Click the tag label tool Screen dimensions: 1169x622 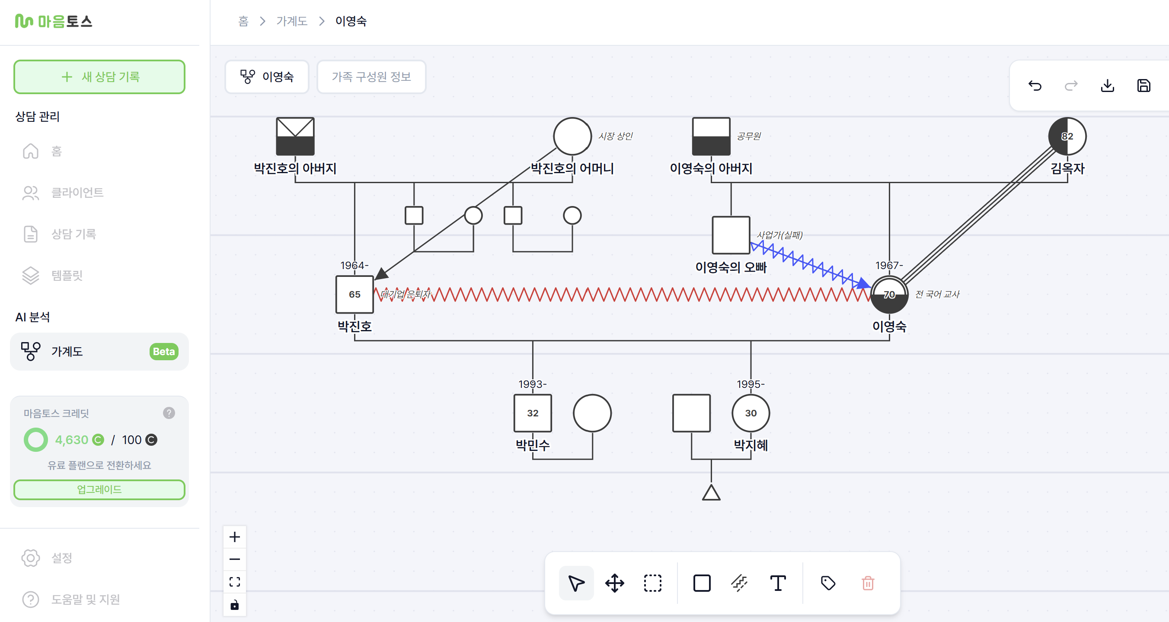tap(828, 583)
